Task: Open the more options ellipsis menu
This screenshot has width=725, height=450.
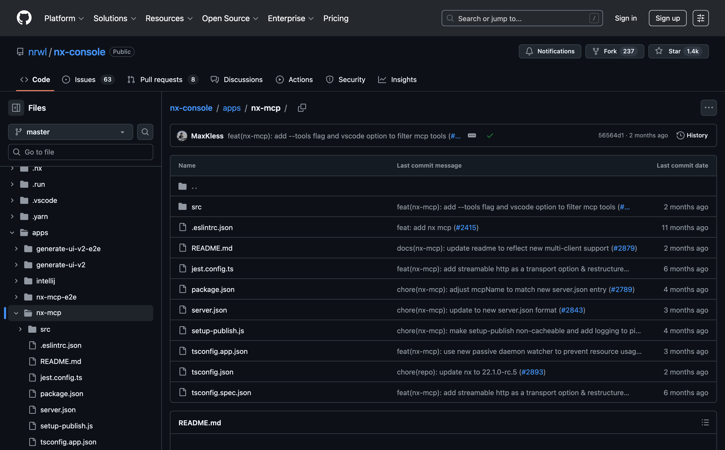Action: (708, 108)
